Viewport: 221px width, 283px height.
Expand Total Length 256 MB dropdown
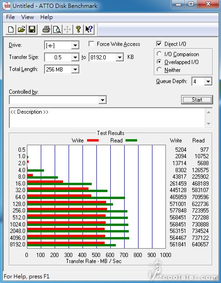pos(75,69)
